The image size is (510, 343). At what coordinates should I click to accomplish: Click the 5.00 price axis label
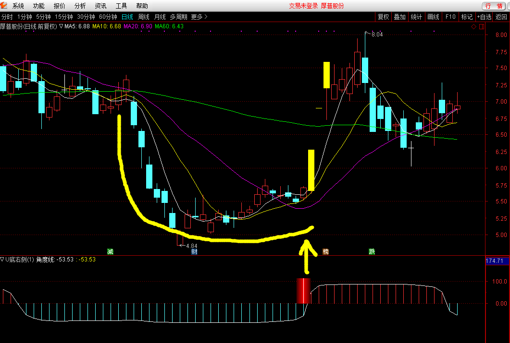tap(501, 235)
